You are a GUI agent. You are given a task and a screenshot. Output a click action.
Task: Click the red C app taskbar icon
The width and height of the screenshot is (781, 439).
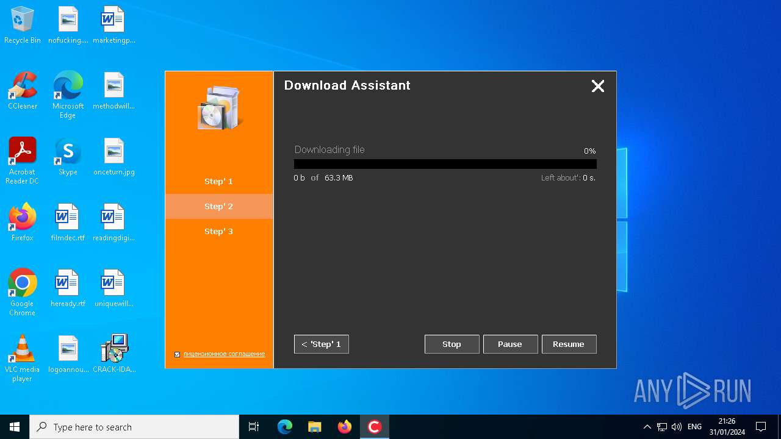point(375,427)
